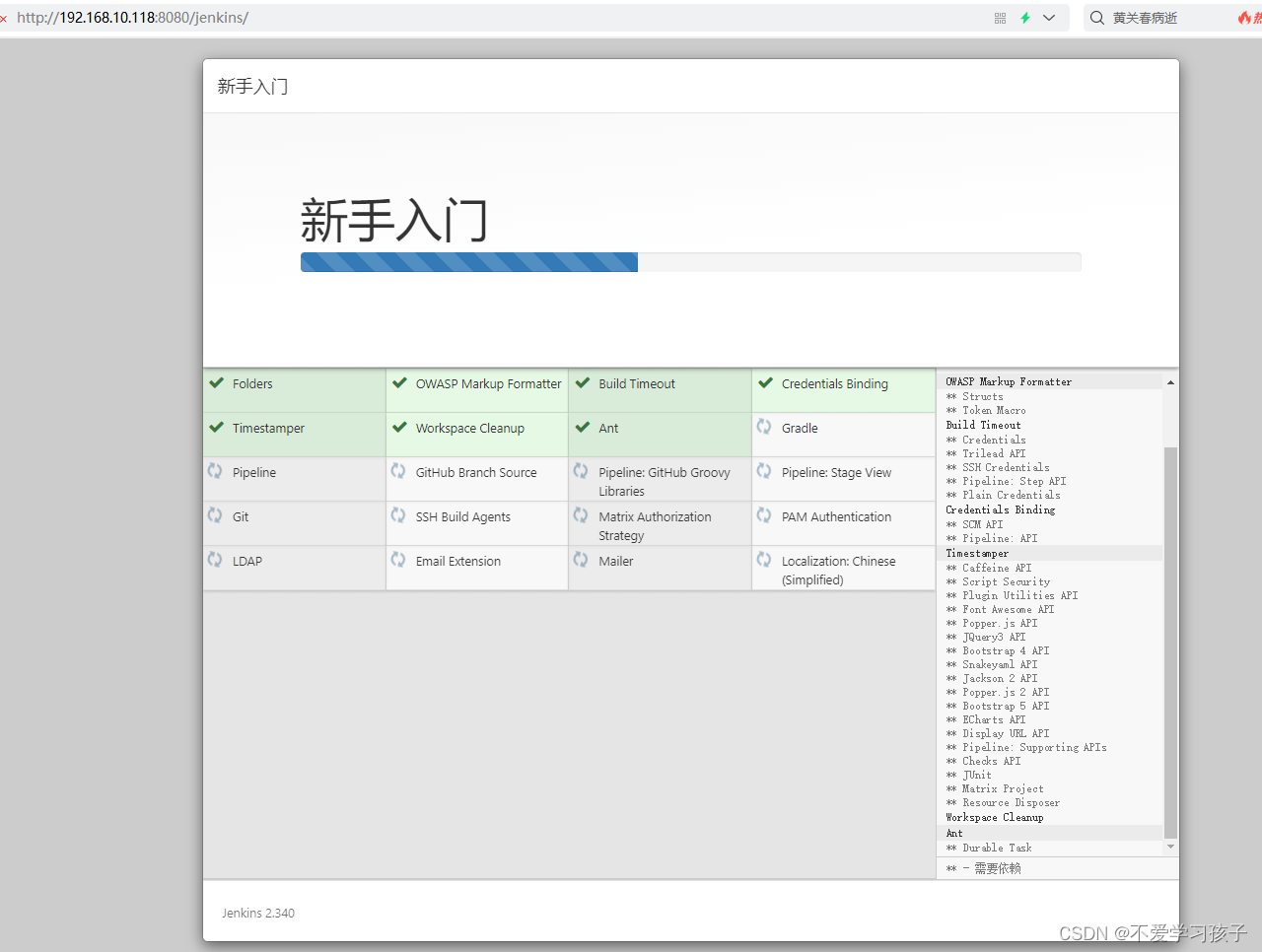Viewport: 1262px width, 952px height.
Task: Click the Folders plugin label
Action: pos(252,384)
